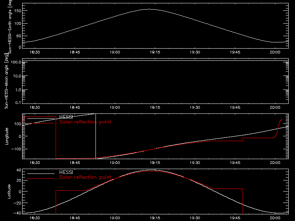
Task: Click the flat Sun-HESSI-Moon angle line
Action: 155,61
